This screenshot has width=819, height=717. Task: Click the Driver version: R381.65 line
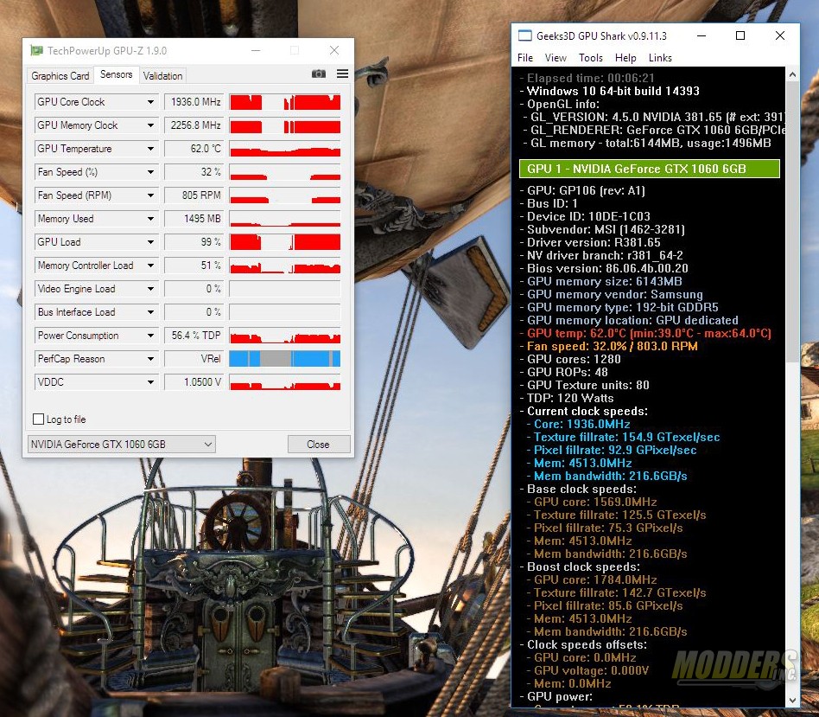click(590, 243)
